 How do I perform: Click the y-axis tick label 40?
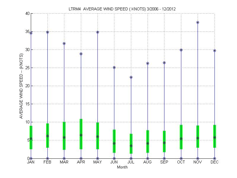click(x=28, y=13)
